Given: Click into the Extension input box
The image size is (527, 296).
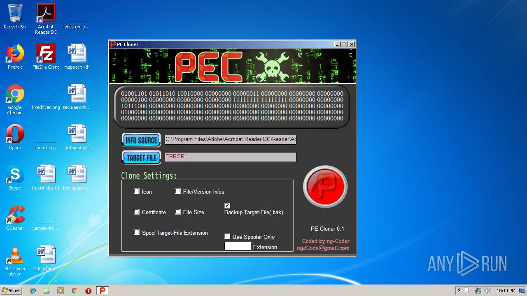Looking at the screenshot, I should coord(238,247).
